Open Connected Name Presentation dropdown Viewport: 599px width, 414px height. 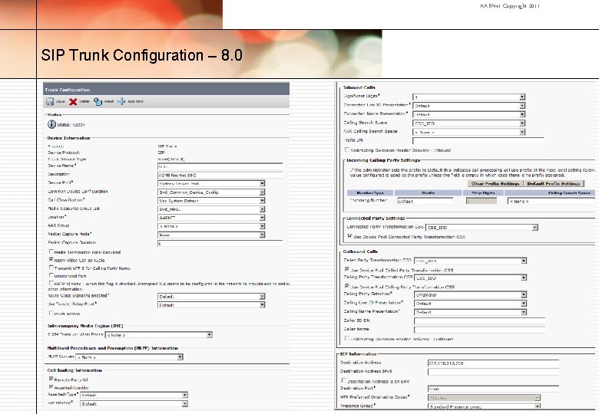[x=469, y=114]
